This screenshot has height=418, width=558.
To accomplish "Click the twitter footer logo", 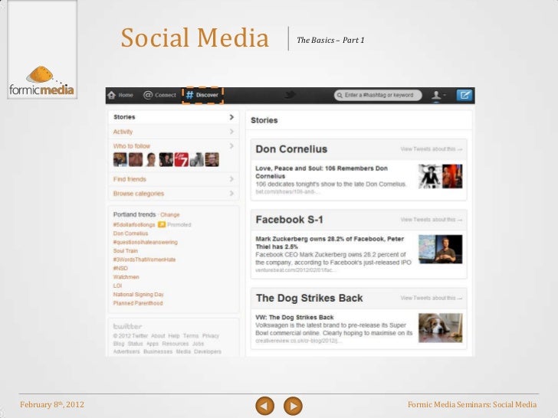I will [x=127, y=326].
